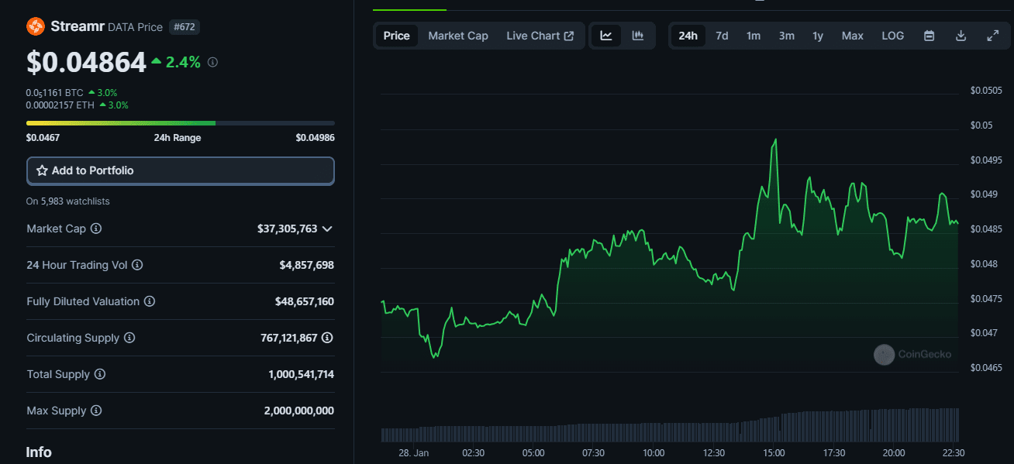Select the Max time range
1014x464 pixels.
[x=852, y=36]
